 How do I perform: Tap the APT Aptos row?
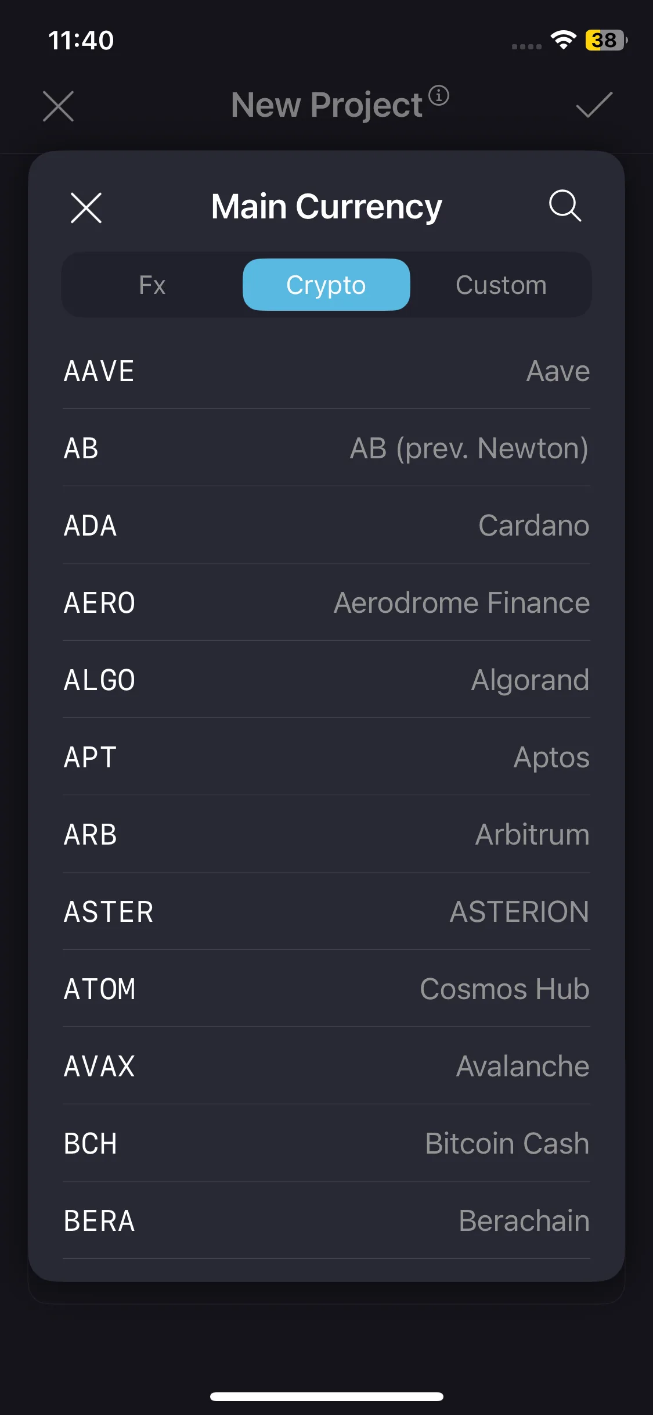[326, 757]
